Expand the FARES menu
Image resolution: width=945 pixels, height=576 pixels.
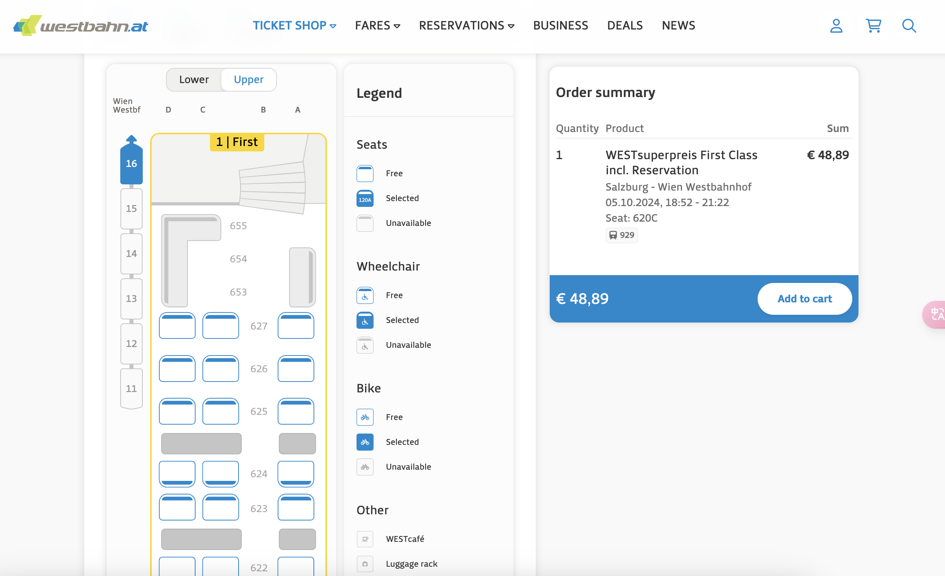point(377,26)
